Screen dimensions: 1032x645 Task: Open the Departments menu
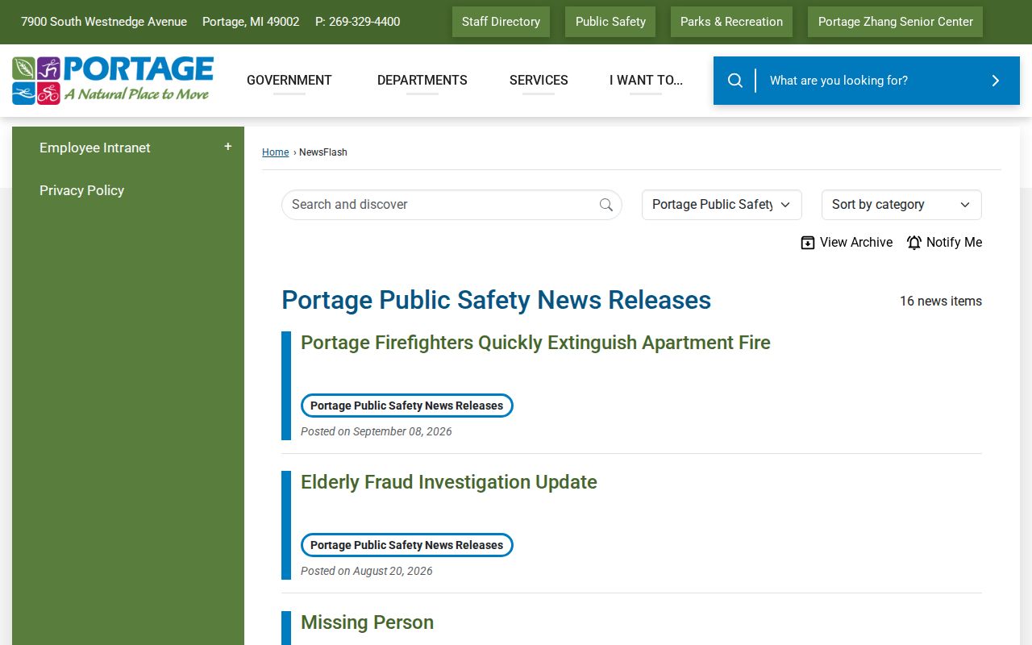click(x=422, y=80)
